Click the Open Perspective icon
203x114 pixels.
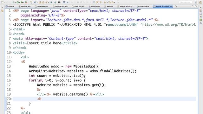tap(196, 3)
